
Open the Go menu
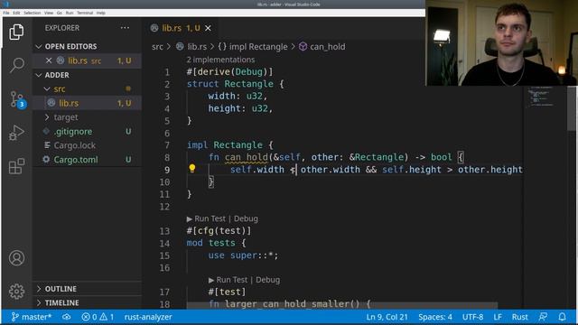(60, 13)
